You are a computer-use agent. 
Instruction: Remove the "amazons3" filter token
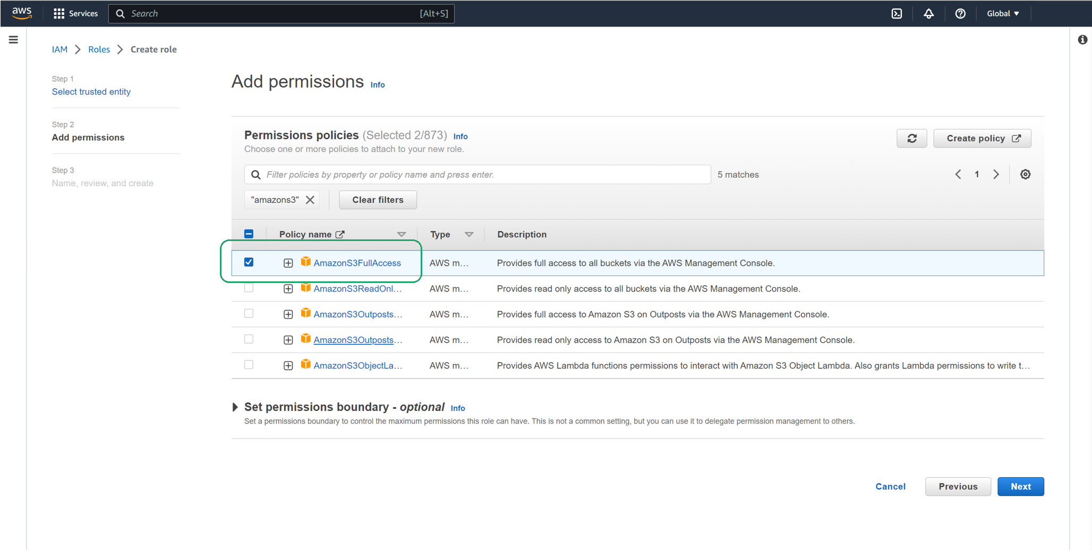tap(310, 200)
